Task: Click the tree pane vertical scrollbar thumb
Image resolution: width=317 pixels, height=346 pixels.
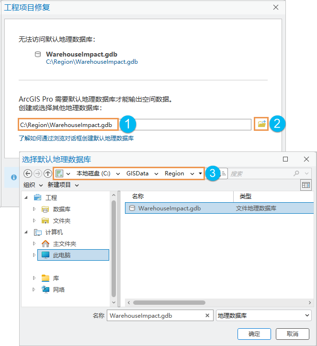Action: pos(113,249)
